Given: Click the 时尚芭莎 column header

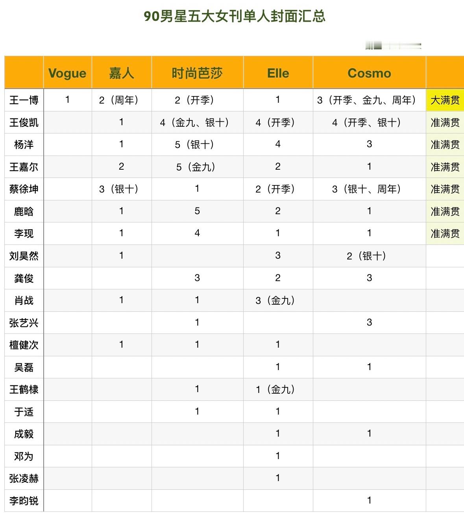Looking at the screenshot, I should point(196,73).
